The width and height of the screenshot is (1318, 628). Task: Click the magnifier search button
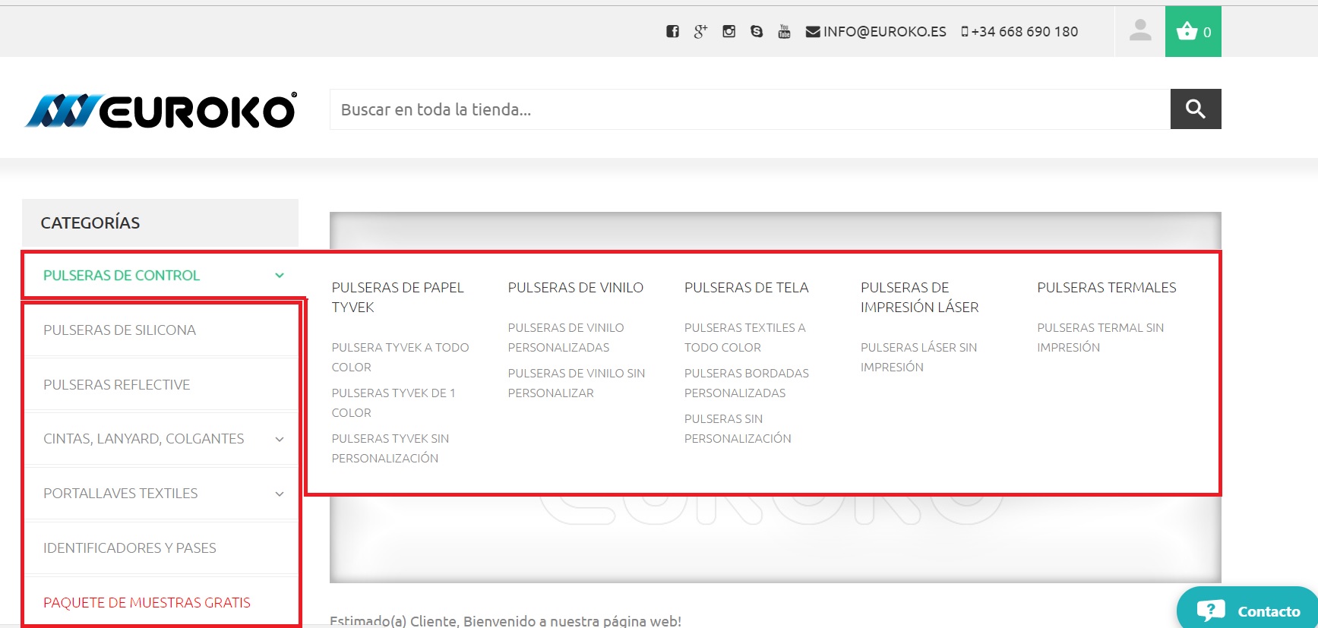pos(1196,109)
